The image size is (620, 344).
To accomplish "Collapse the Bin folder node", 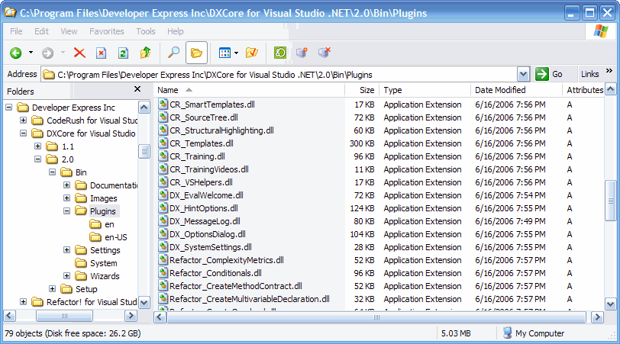I will click(x=52, y=172).
